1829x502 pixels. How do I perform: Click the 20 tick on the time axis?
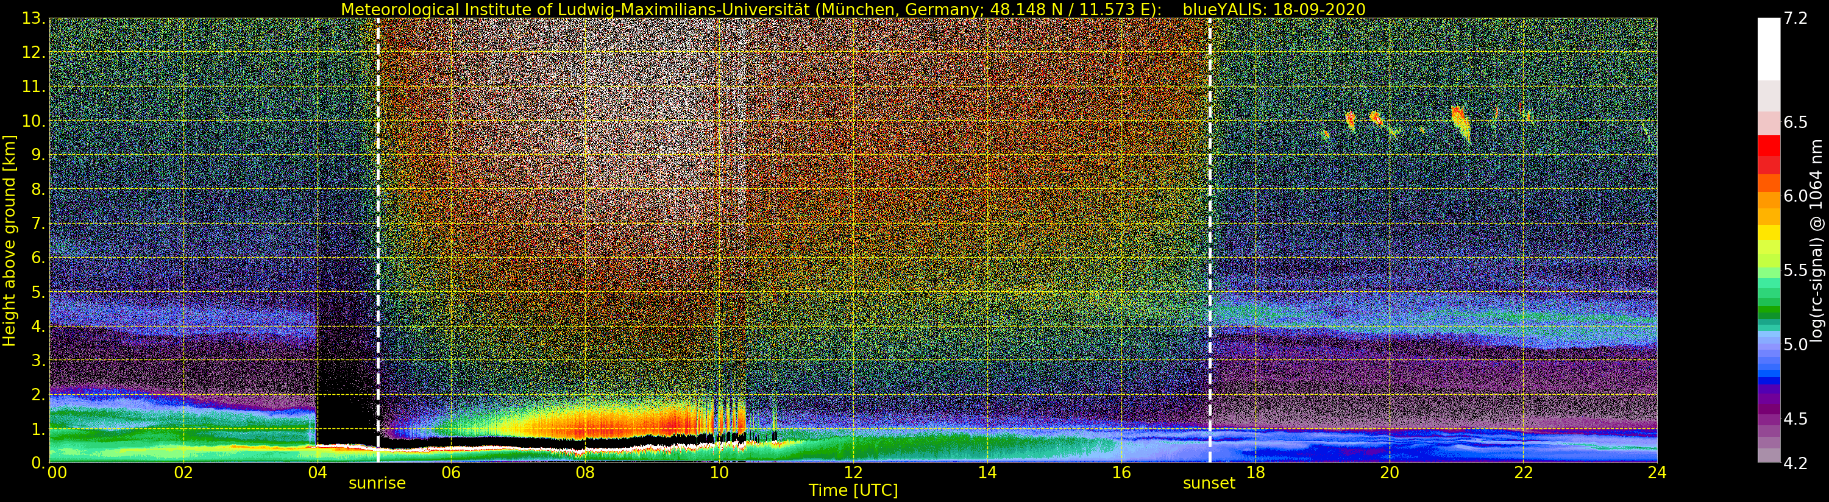click(1389, 473)
